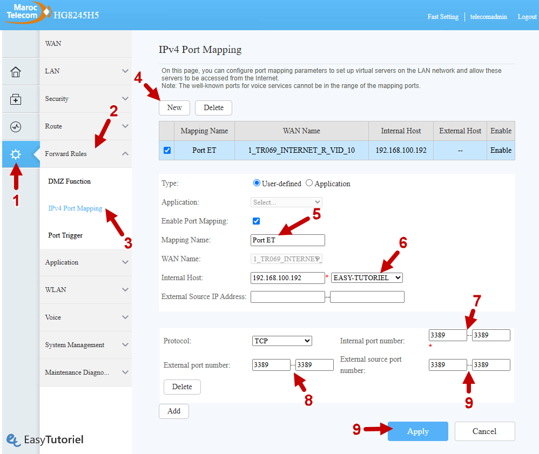
Task: Click the Add button
Action: point(174,411)
